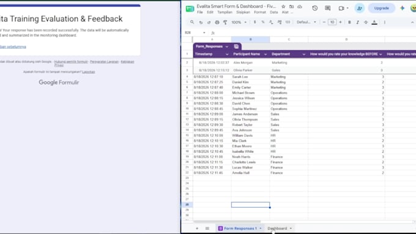Image resolution: width=416 pixels, height=234 pixels.
Task: Click the Laporkan link in the form window
Action: pos(88,72)
